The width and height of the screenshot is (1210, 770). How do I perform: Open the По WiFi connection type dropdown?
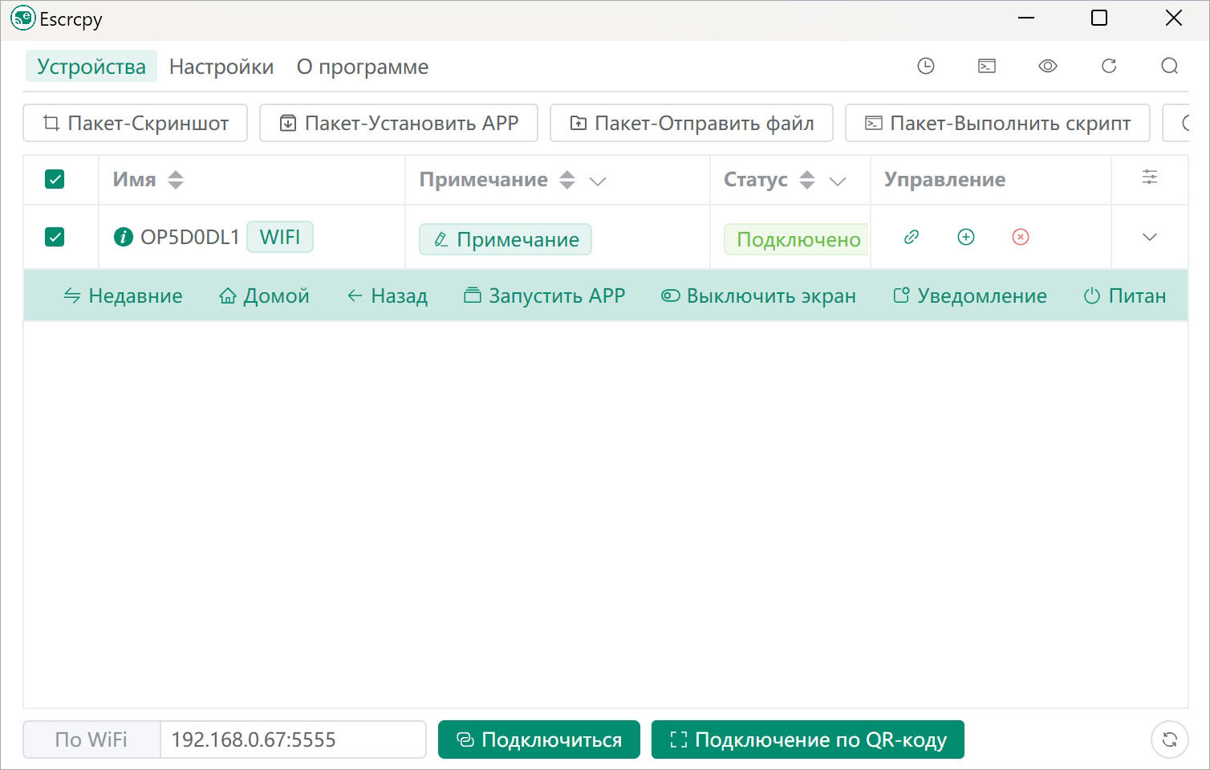(x=91, y=739)
